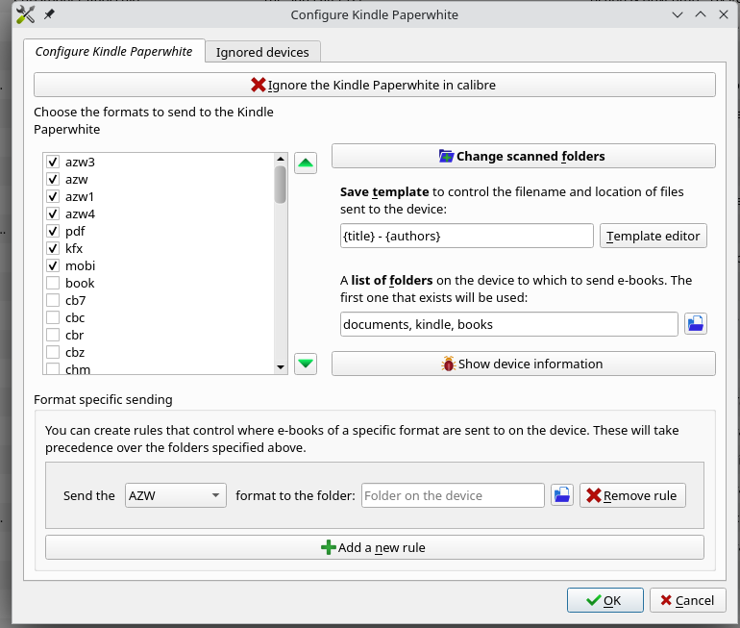740x628 pixels.
Task: Open the Template editor
Action: pyautogui.click(x=654, y=236)
